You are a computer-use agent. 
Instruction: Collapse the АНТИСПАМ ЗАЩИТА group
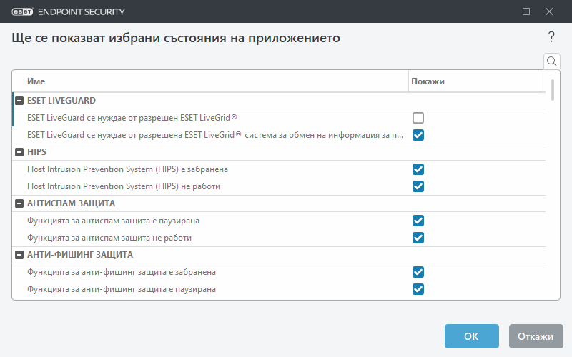[19, 203]
